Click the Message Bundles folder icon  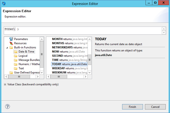16,60
